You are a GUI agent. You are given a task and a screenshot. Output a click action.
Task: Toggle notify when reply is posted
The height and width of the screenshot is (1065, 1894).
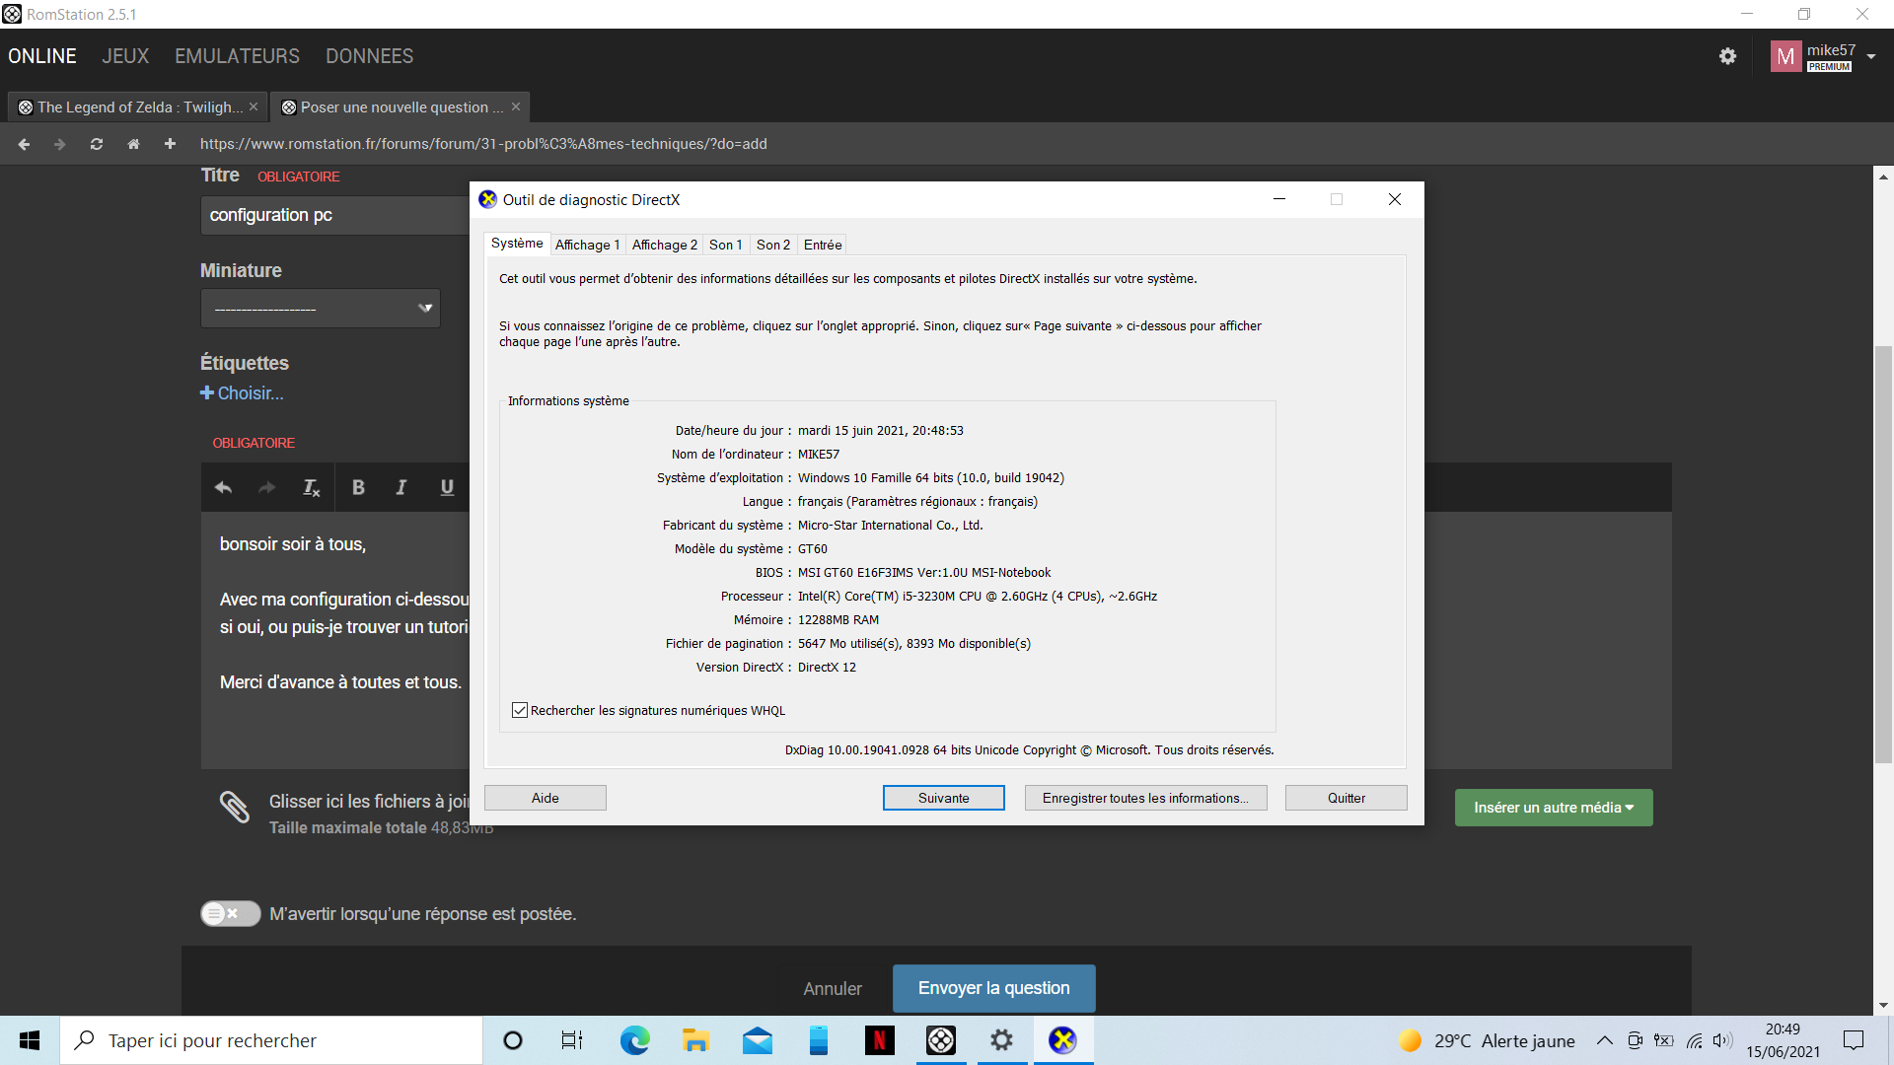[x=230, y=914]
